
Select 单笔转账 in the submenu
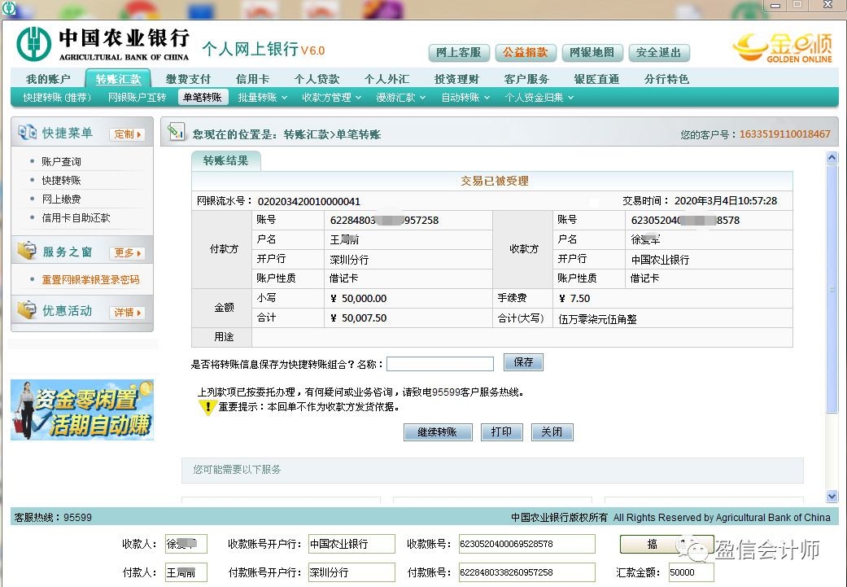203,98
